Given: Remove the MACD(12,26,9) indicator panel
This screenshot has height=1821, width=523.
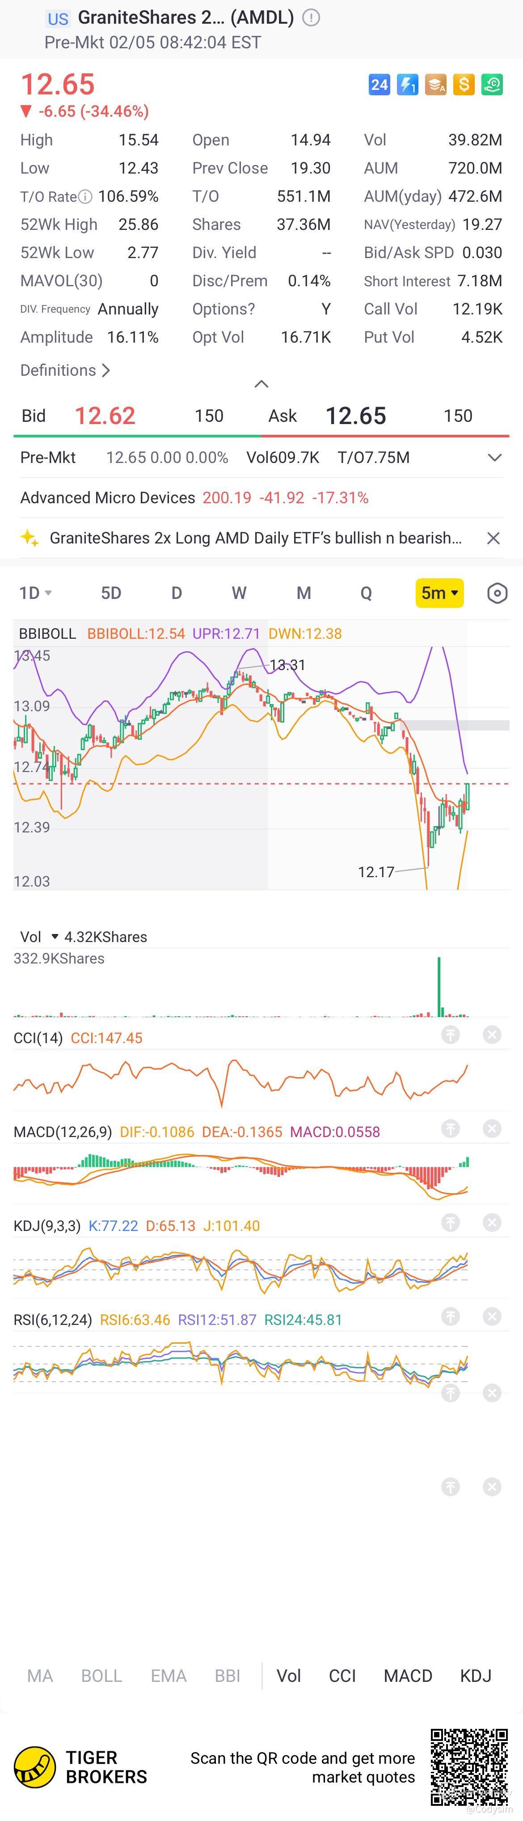Looking at the screenshot, I should click(493, 1129).
